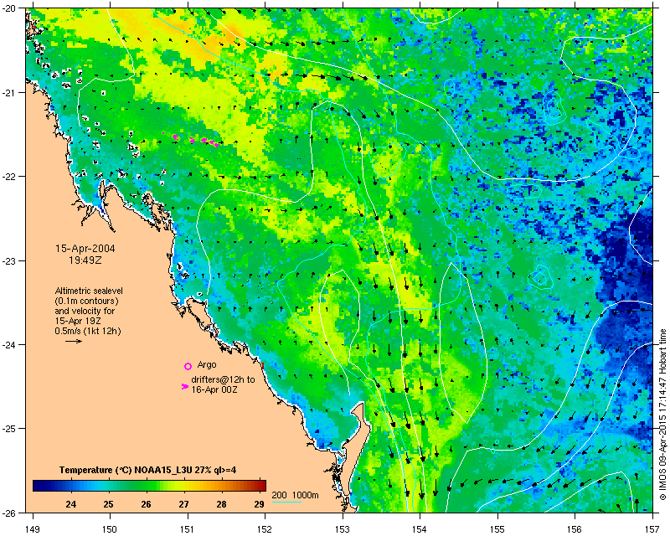Click longitude axis label 152

[265, 529]
